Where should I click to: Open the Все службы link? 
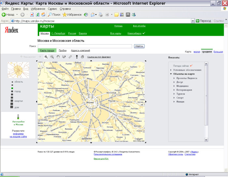coord(139,26)
